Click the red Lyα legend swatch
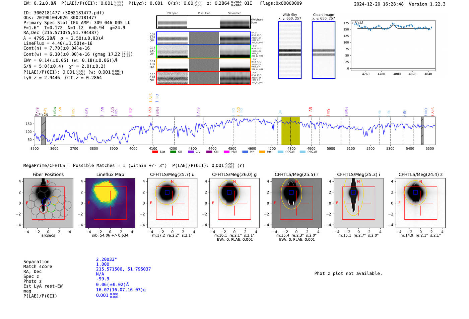This screenshot has width=469, height=319. point(155,152)
